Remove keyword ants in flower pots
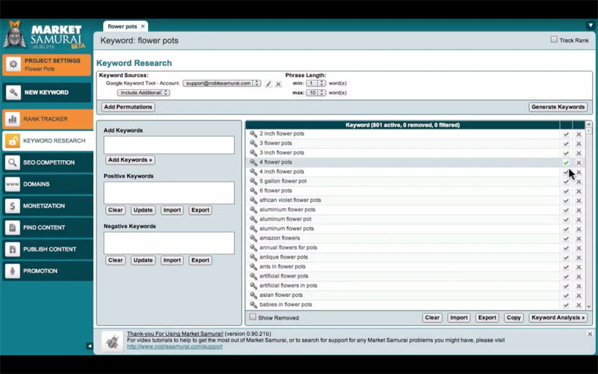The image size is (598, 374). tap(579, 267)
